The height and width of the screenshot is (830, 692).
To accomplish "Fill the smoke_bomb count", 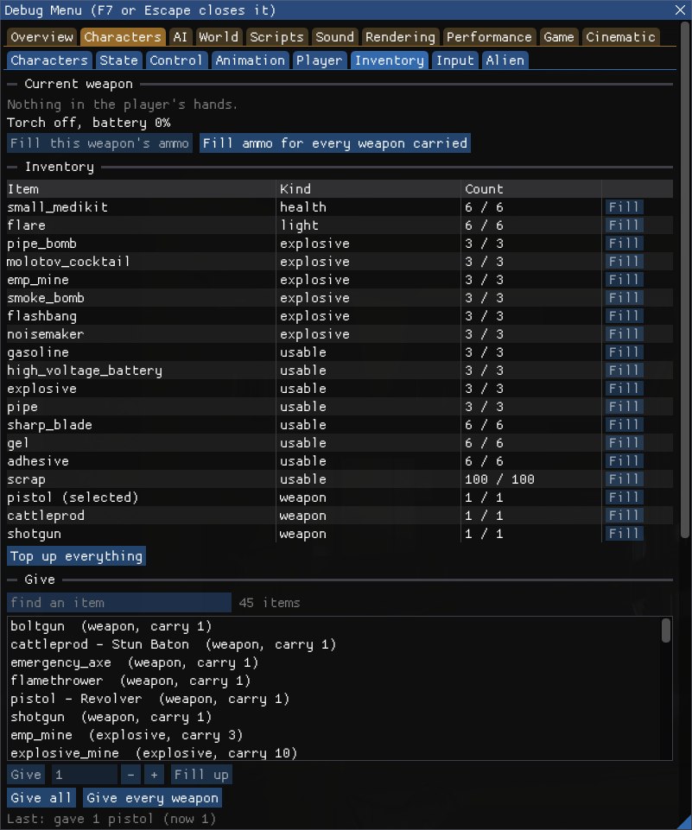I will 625,298.
